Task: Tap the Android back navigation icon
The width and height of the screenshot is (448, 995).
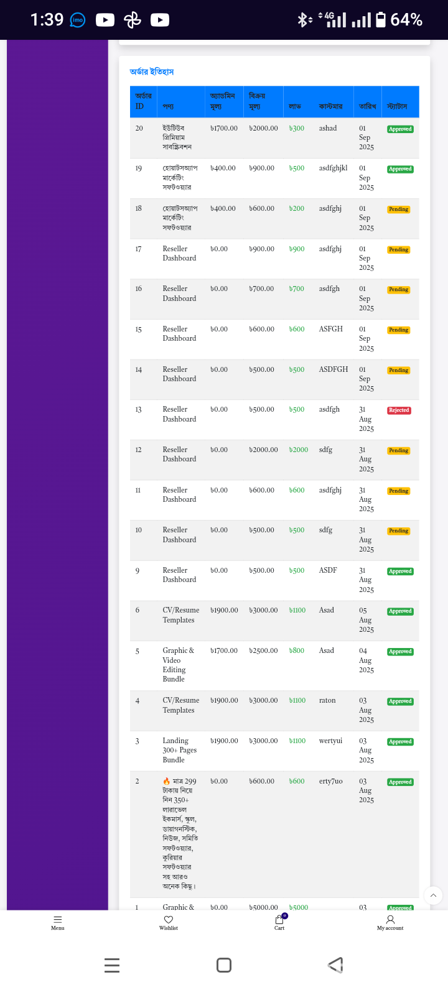Action: pyautogui.click(x=335, y=965)
